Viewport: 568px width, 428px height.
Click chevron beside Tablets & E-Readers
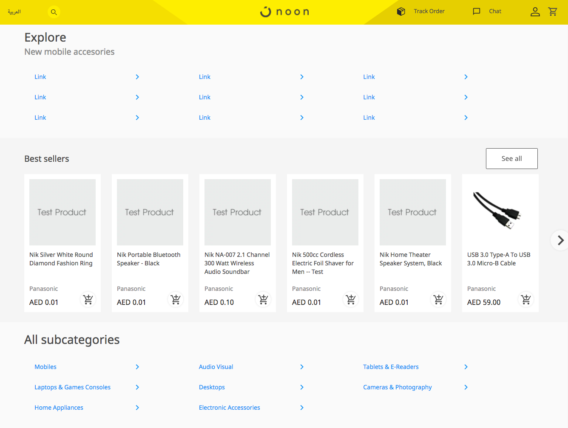(x=466, y=367)
